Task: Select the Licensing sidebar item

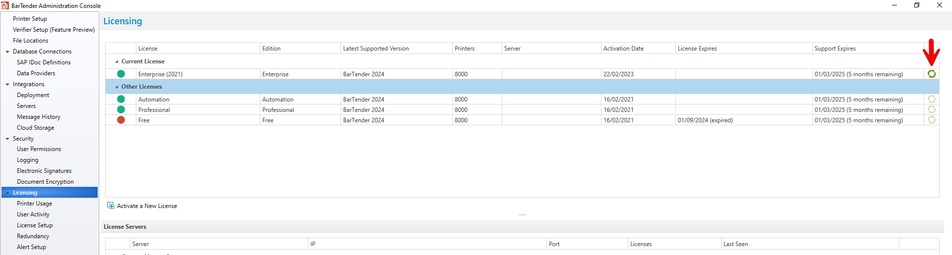Action: (x=50, y=193)
